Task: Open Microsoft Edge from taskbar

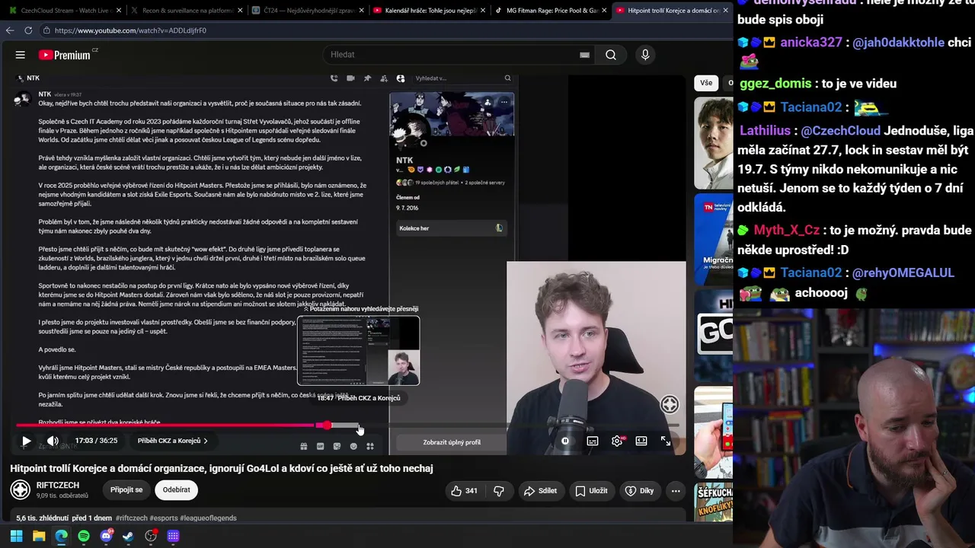Action: [x=61, y=536]
